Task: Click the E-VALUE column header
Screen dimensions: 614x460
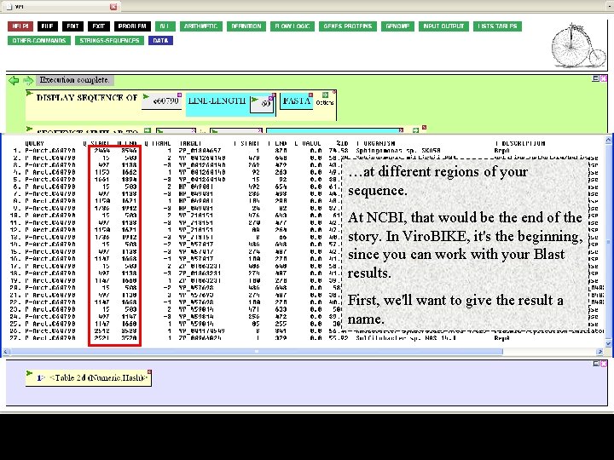Action: 308,144
